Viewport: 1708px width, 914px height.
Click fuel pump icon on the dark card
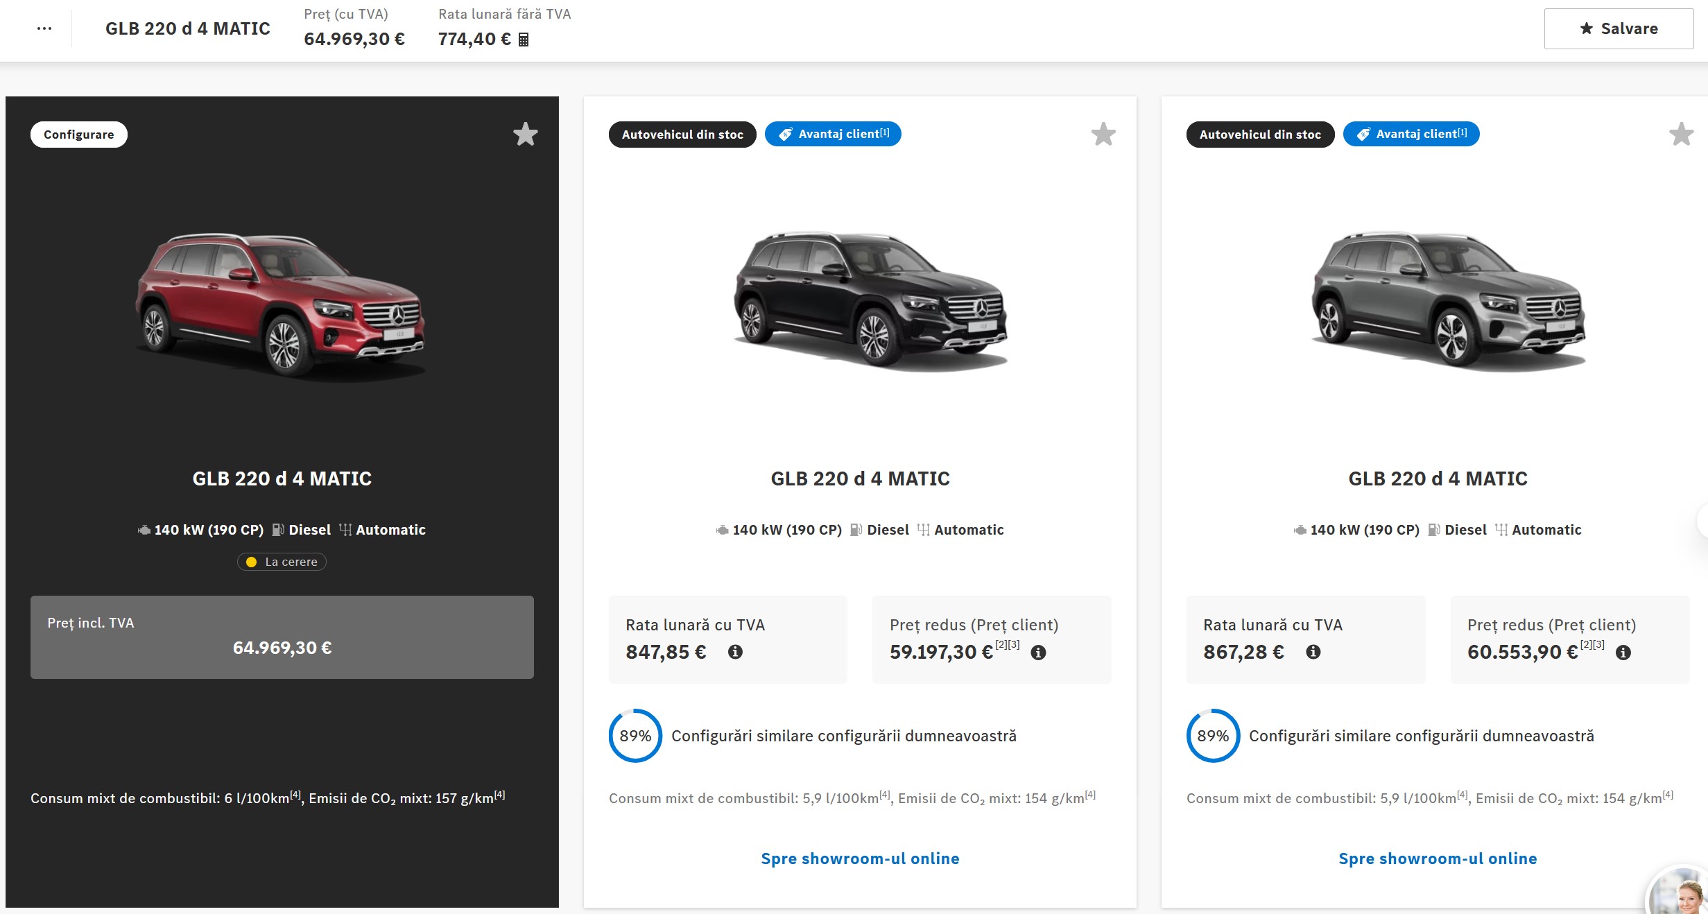(277, 530)
